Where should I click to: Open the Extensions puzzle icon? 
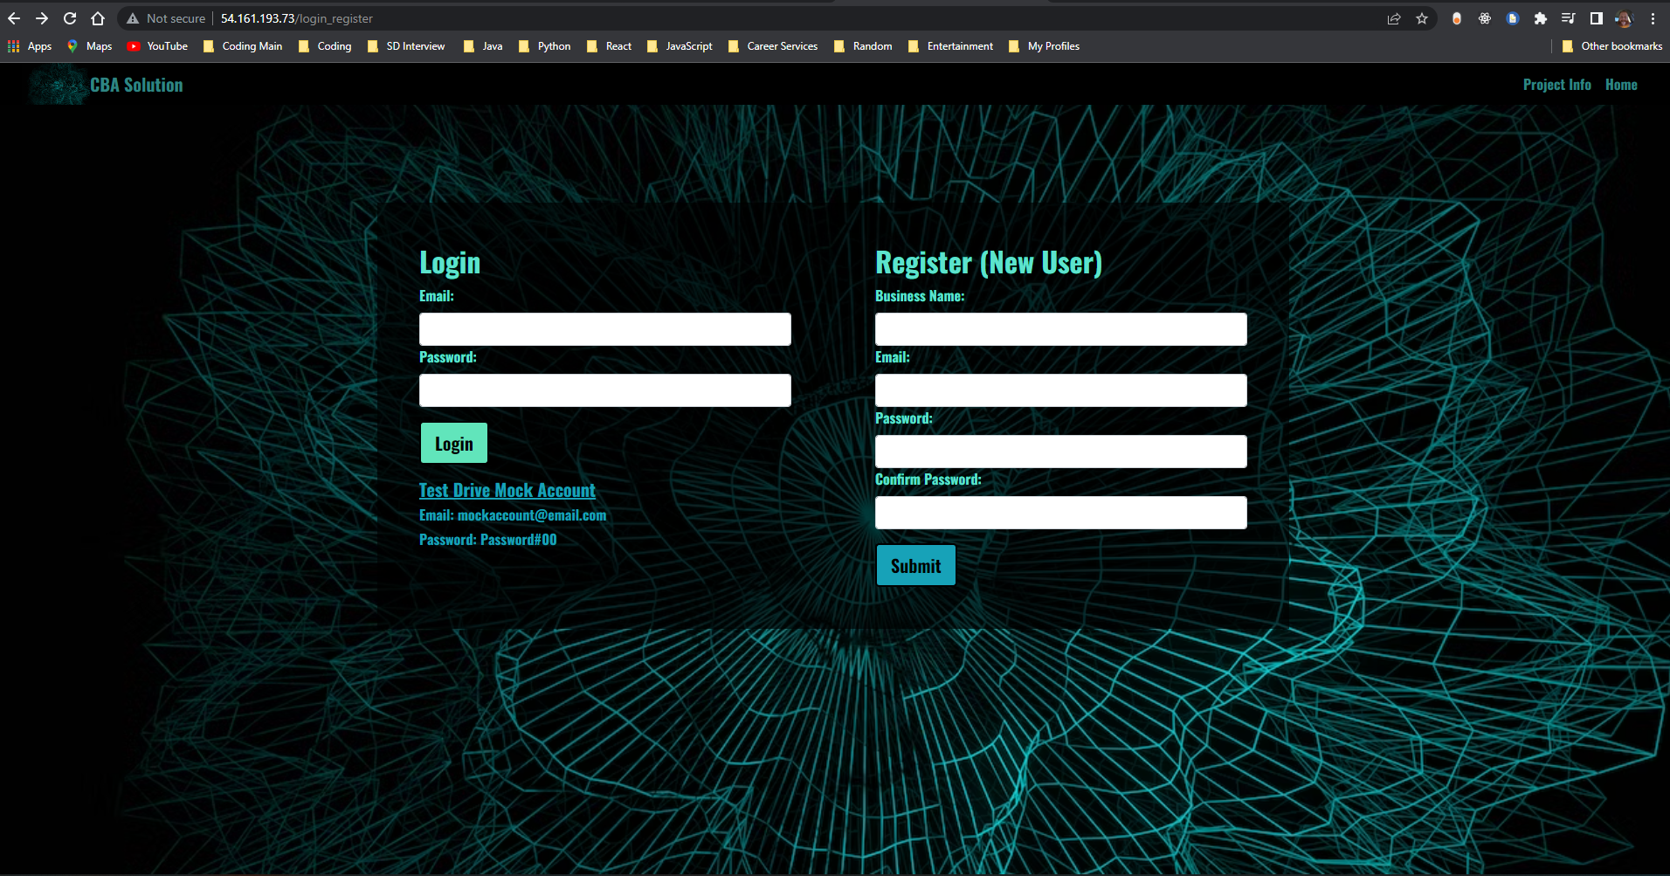[1541, 18]
